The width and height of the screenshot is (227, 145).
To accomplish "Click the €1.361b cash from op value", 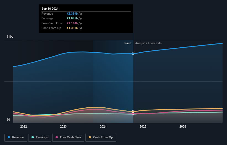I will click(x=72, y=28).
